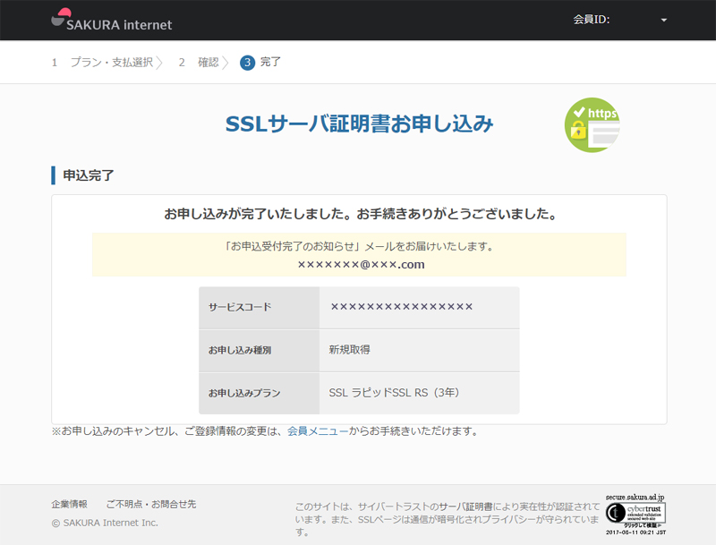This screenshot has width=716, height=545.
Task: Click the masked service code value
Action: (x=401, y=307)
